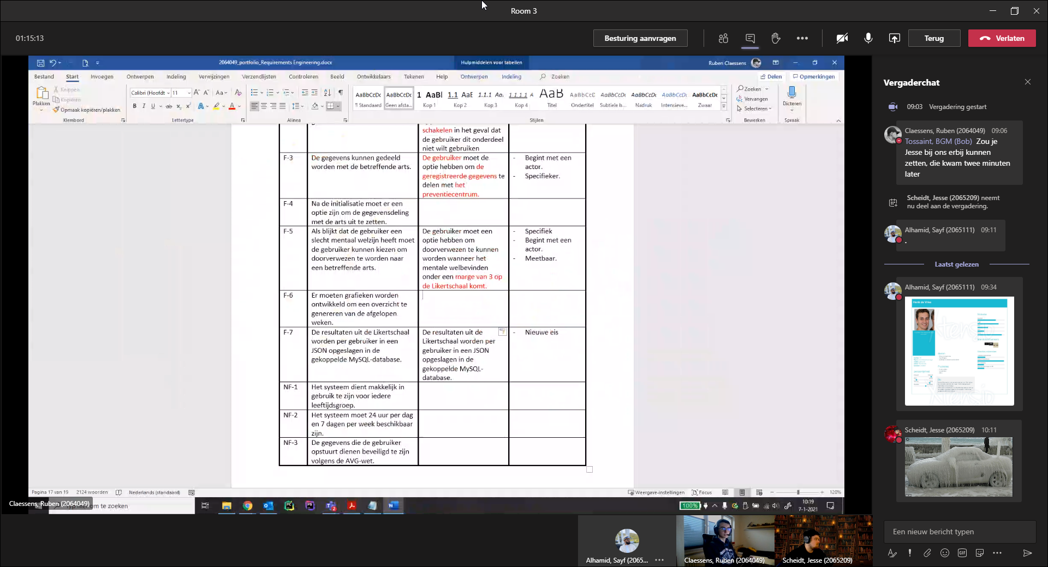
Task: Open the frozen car image in chat
Action: coord(958,467)
